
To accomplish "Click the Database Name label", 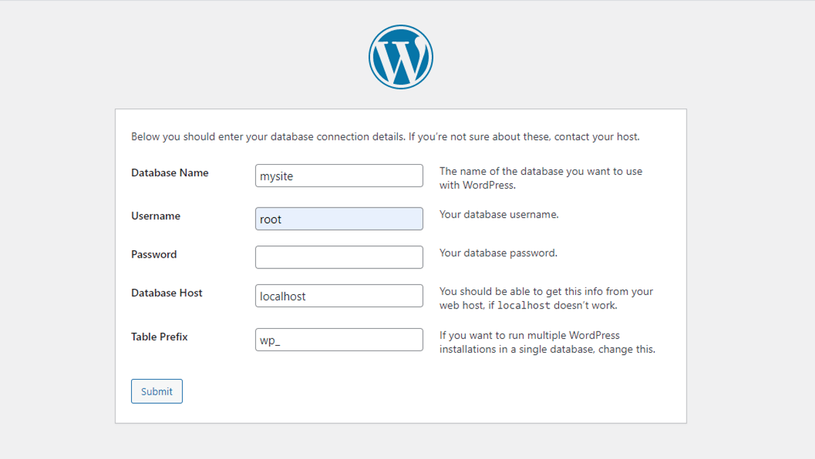I will (169, 173).
